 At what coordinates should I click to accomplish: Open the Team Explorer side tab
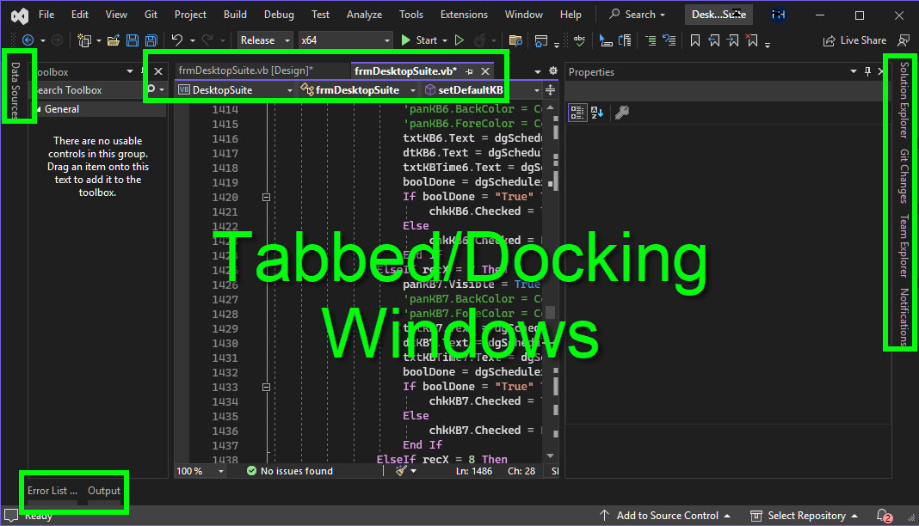click(x=904, y=246)
